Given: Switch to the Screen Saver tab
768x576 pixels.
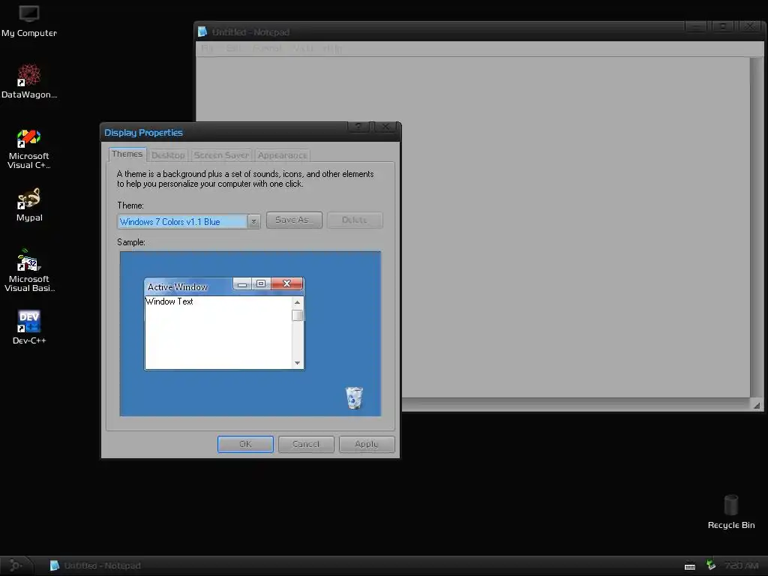Looking at the screenshot, I should [221, 155].
